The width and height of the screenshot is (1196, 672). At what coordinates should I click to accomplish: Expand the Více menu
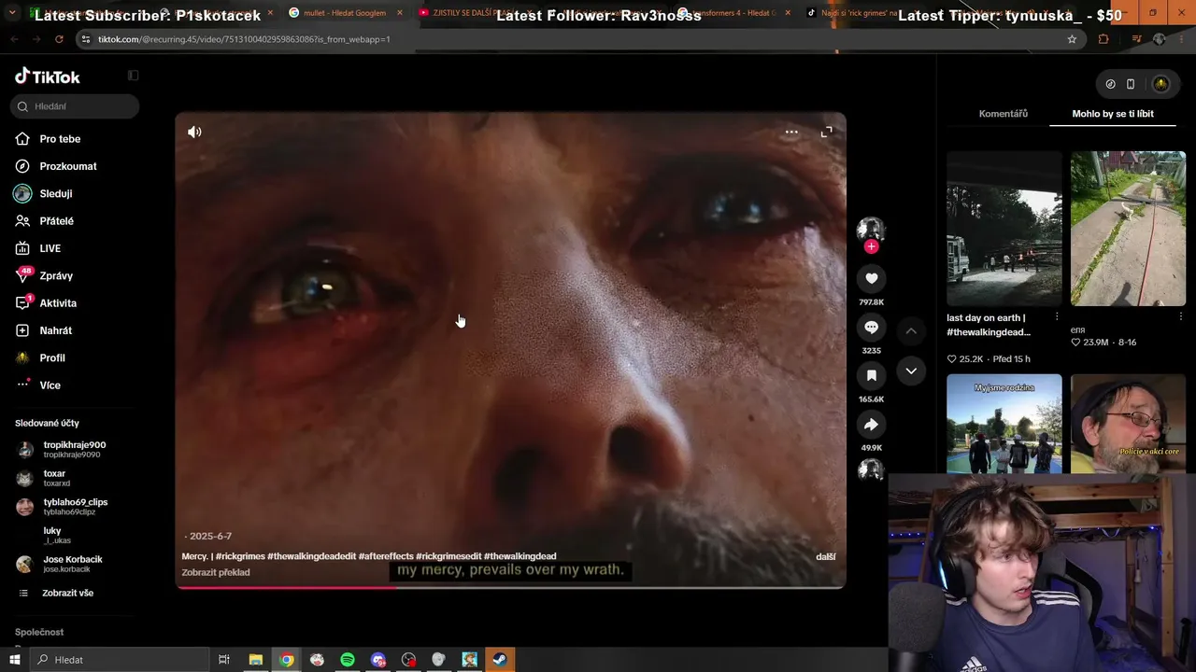coord(50,385)
